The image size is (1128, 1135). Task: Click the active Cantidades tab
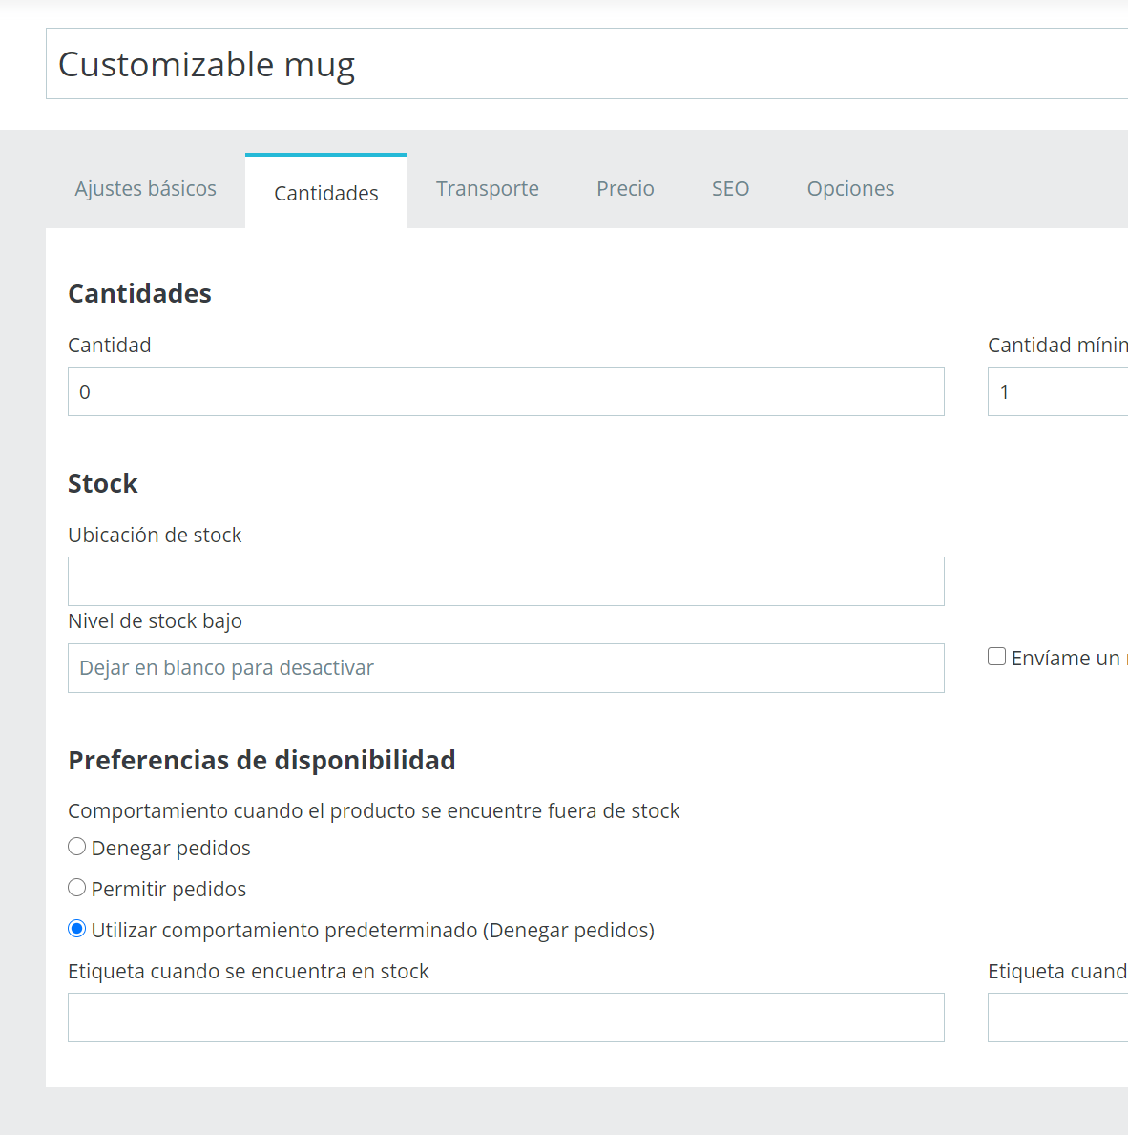coord(325,193)
